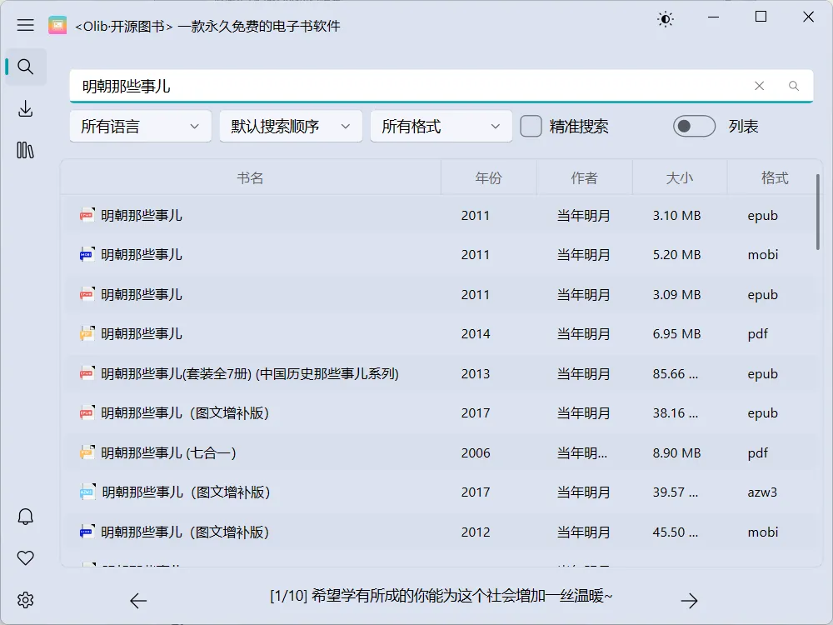833x625 pixels.
Task: Click the 45.50 size cell
Action: point(676,532)
